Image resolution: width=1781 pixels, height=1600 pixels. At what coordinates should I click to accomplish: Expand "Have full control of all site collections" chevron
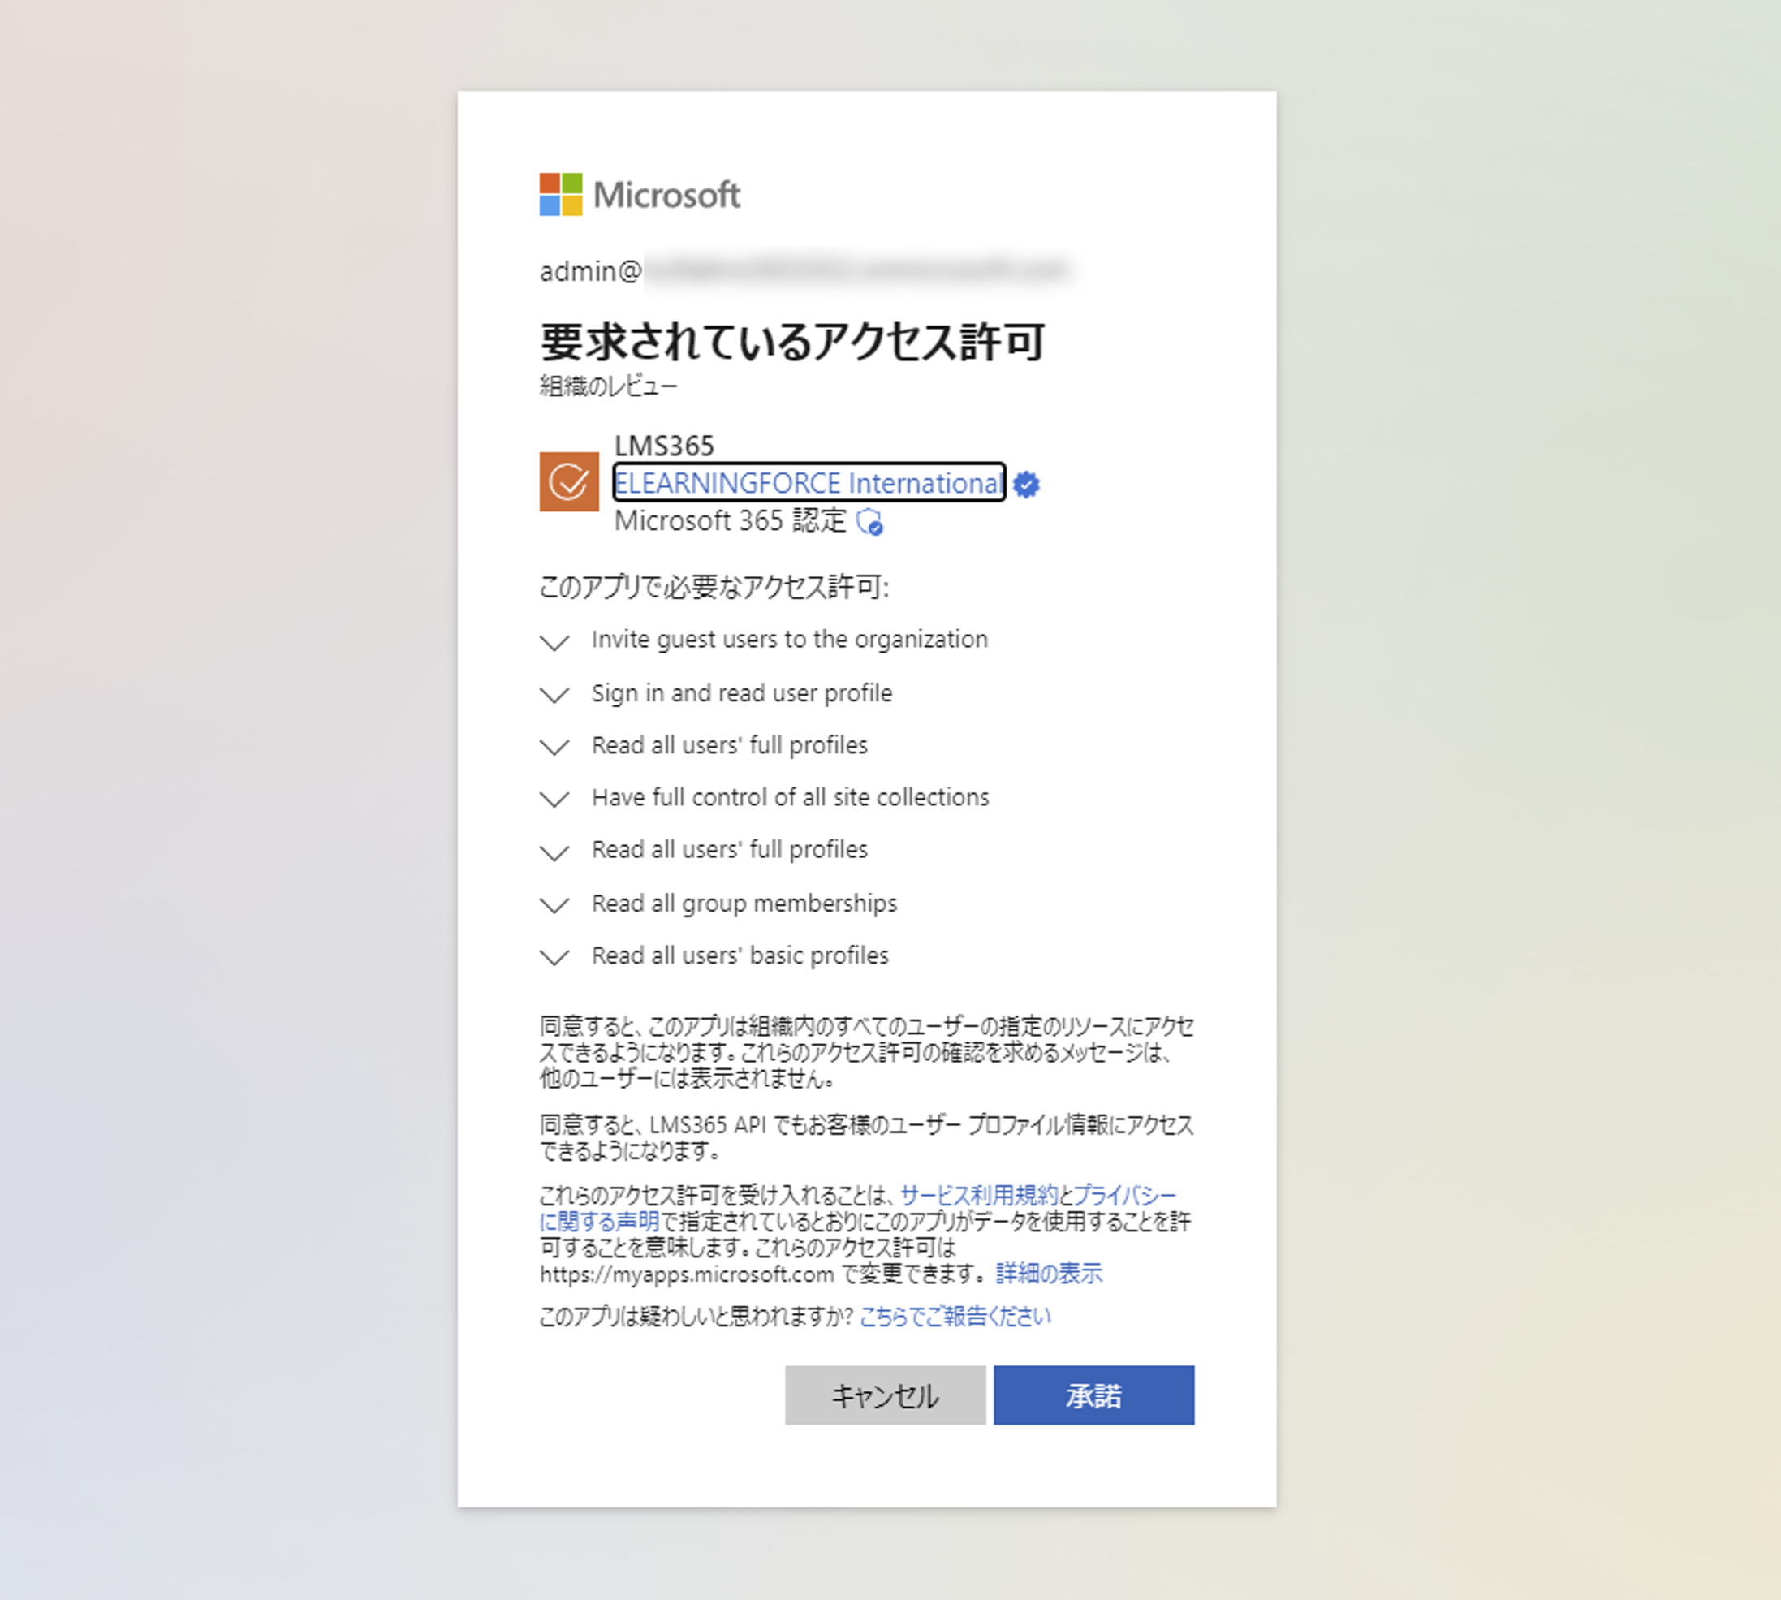(x=554, y=799)
